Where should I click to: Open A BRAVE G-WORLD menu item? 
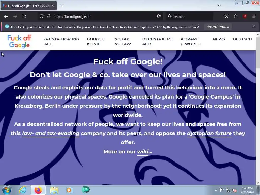190,41
